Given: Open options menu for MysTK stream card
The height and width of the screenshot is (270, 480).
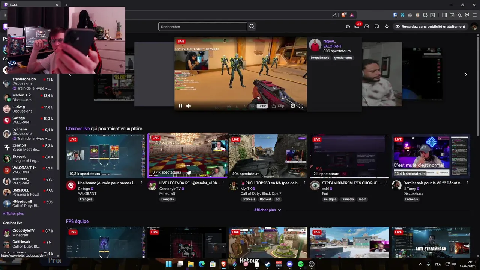Looking at the screenshot, I should coord(304,183).
